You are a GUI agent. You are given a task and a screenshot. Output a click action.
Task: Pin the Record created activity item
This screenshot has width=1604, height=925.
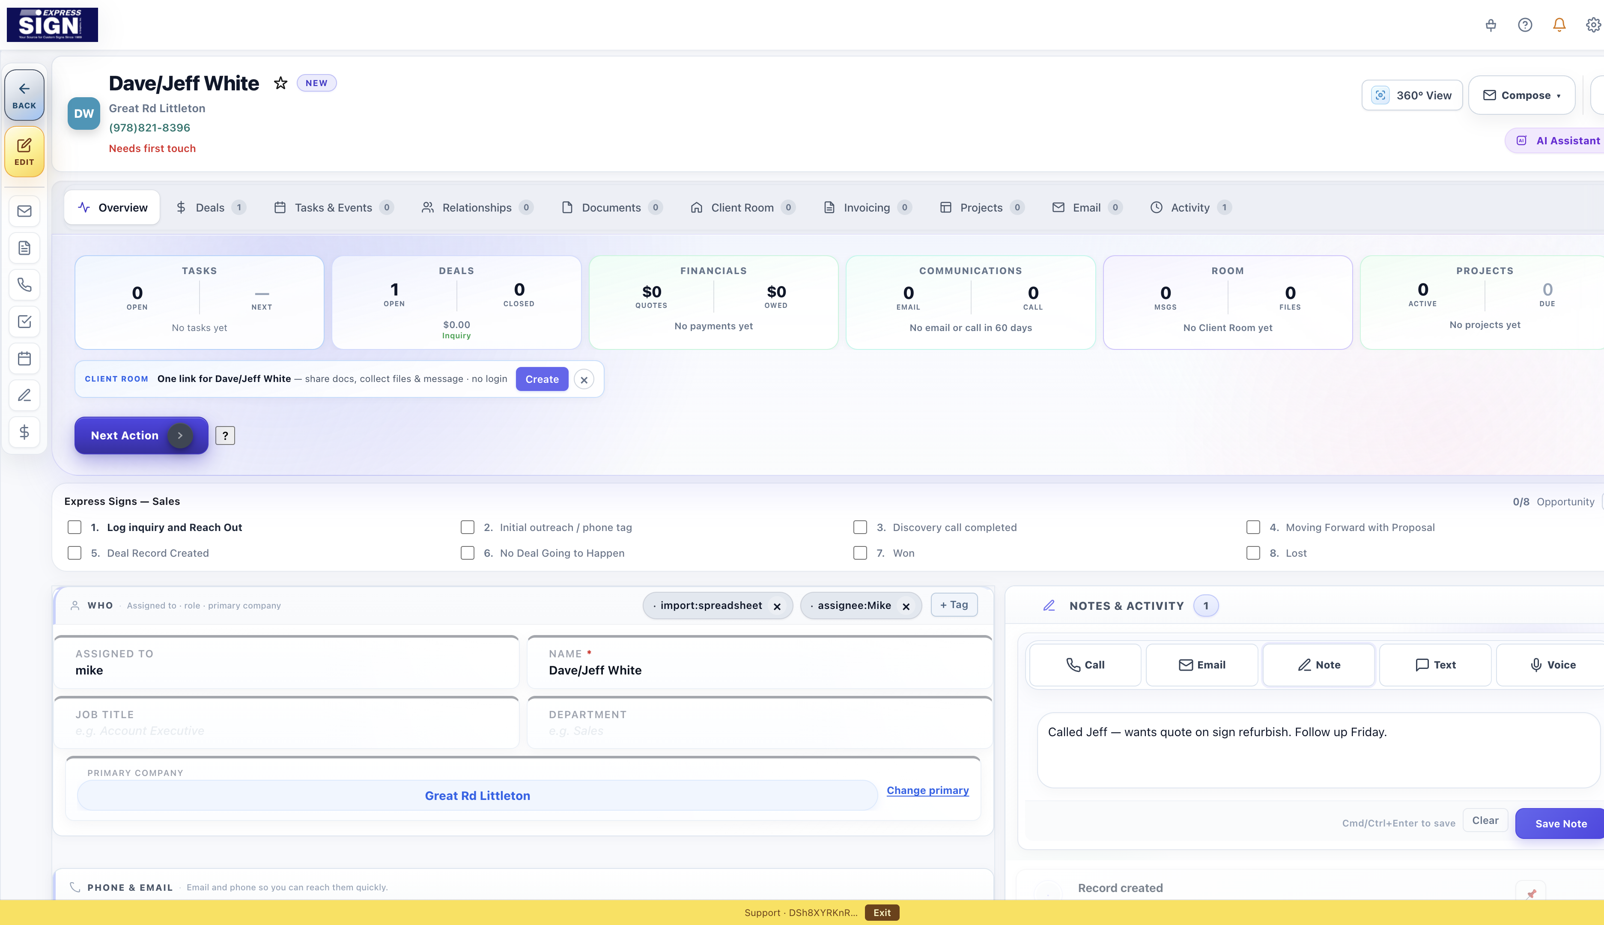click(1531, 892)
